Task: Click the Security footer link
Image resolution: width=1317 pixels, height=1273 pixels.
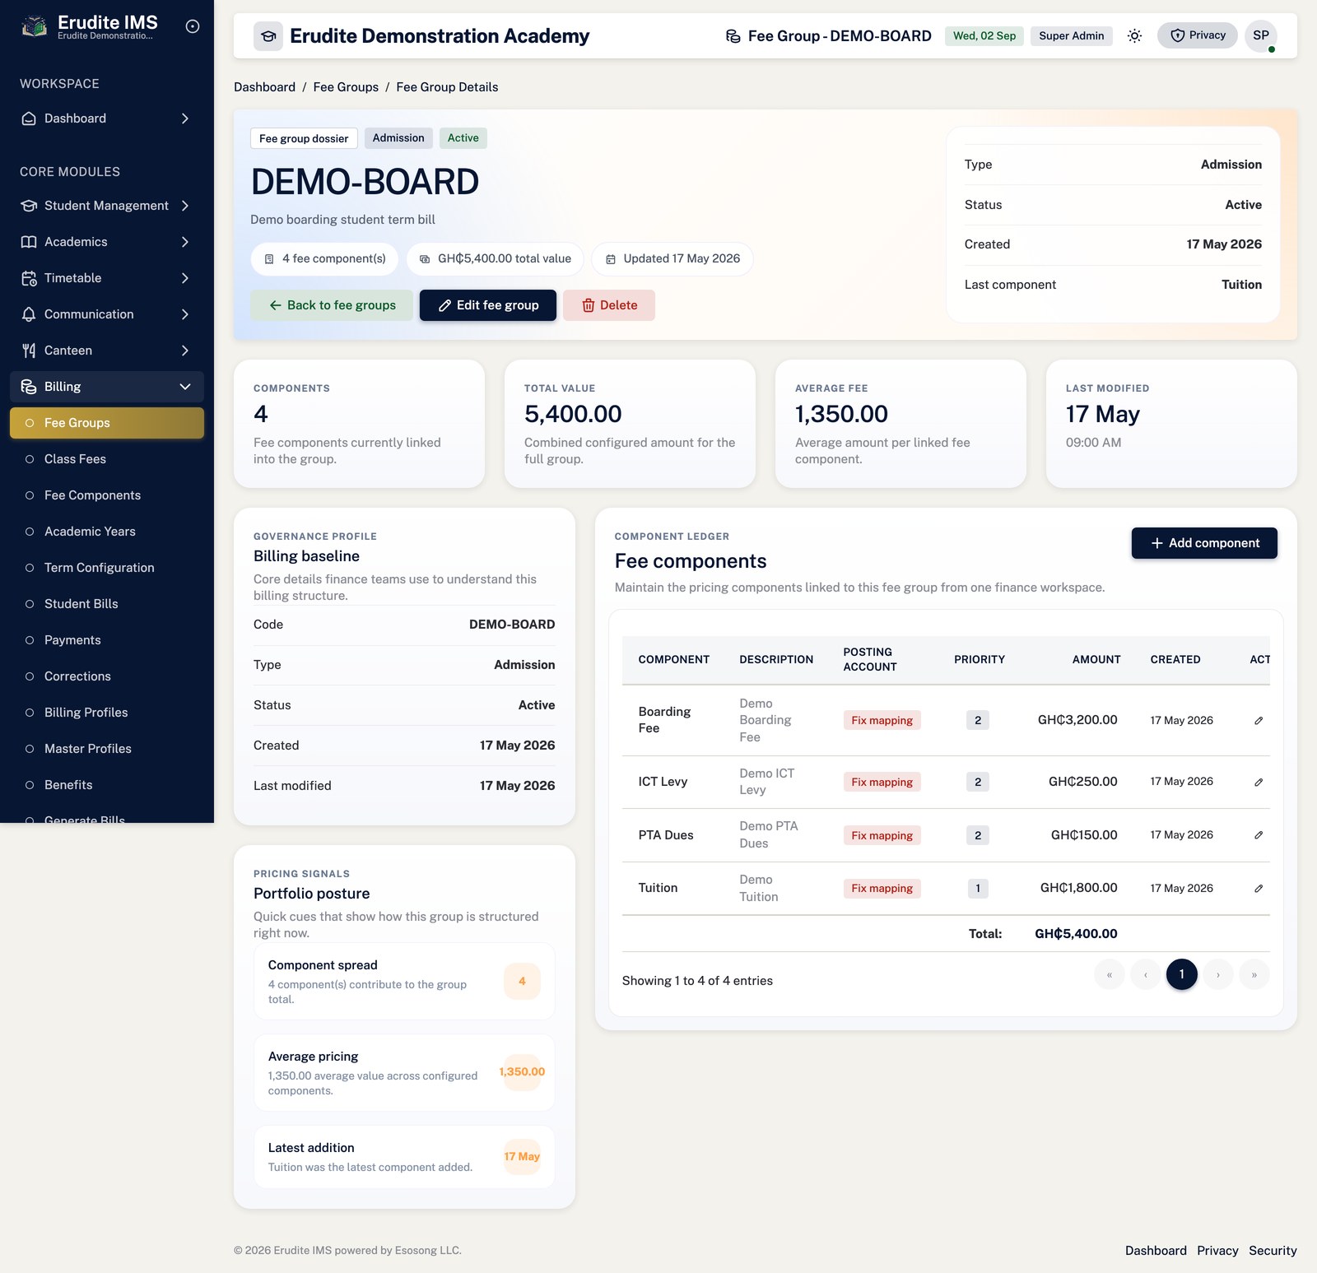Action: tap(1273, 1251)
